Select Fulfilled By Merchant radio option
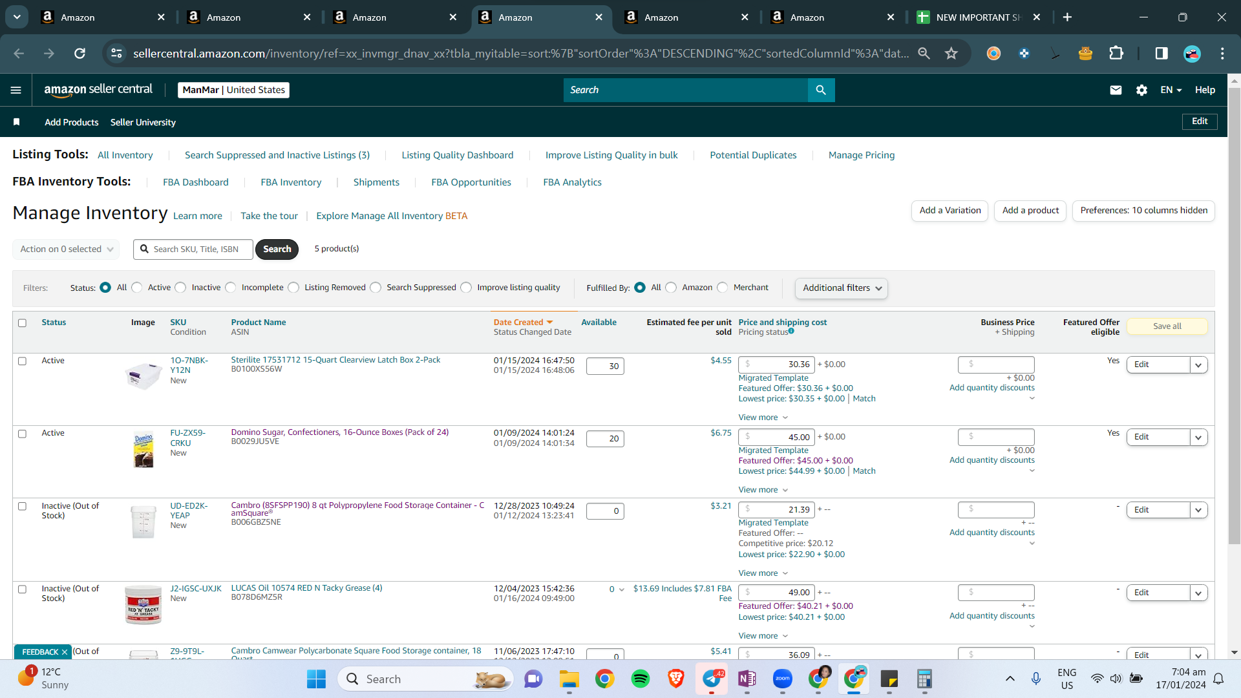Image resolution: width=1241 pixels, height=698 pixels. (x=722, y=288)
